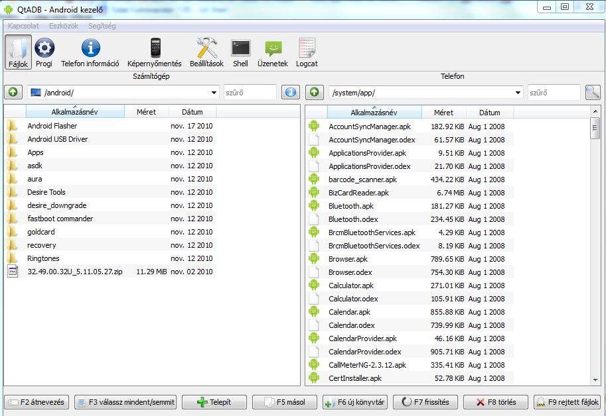Sort phone files by Dátum column
The width and height of the screenshot is (606, 416).
tap(490, 113)
